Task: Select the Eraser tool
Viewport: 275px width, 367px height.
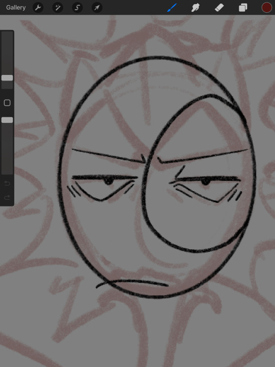Action: click(219, 8)
